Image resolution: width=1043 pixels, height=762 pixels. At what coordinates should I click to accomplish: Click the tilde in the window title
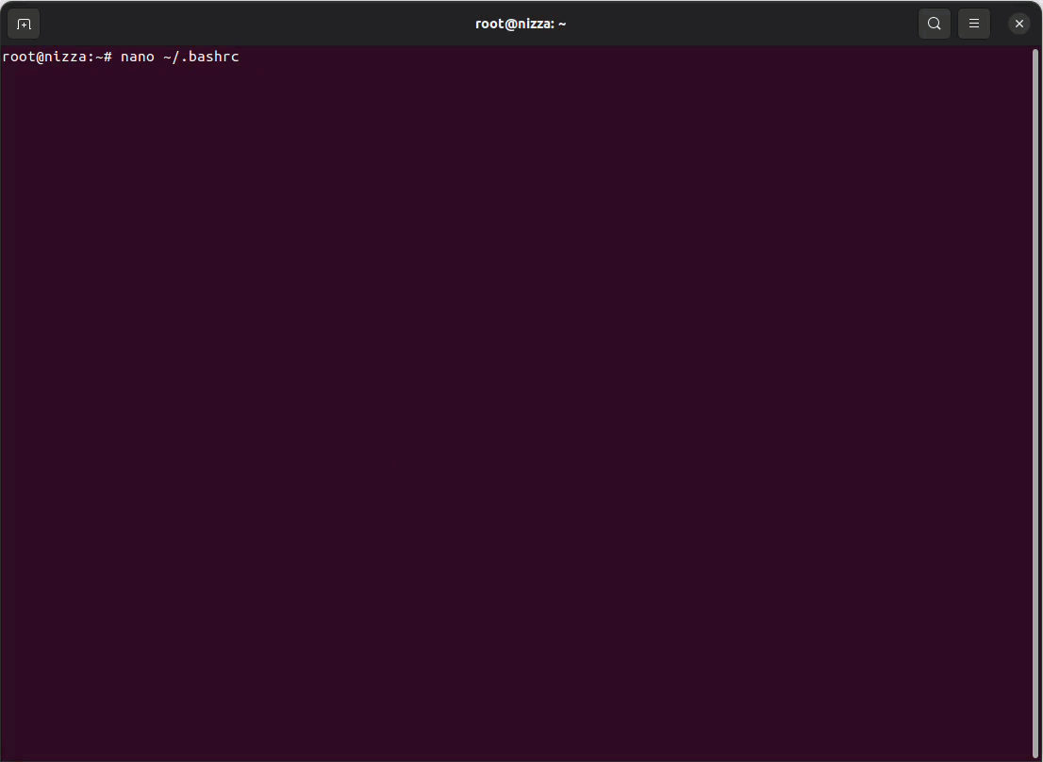point(562,24)
